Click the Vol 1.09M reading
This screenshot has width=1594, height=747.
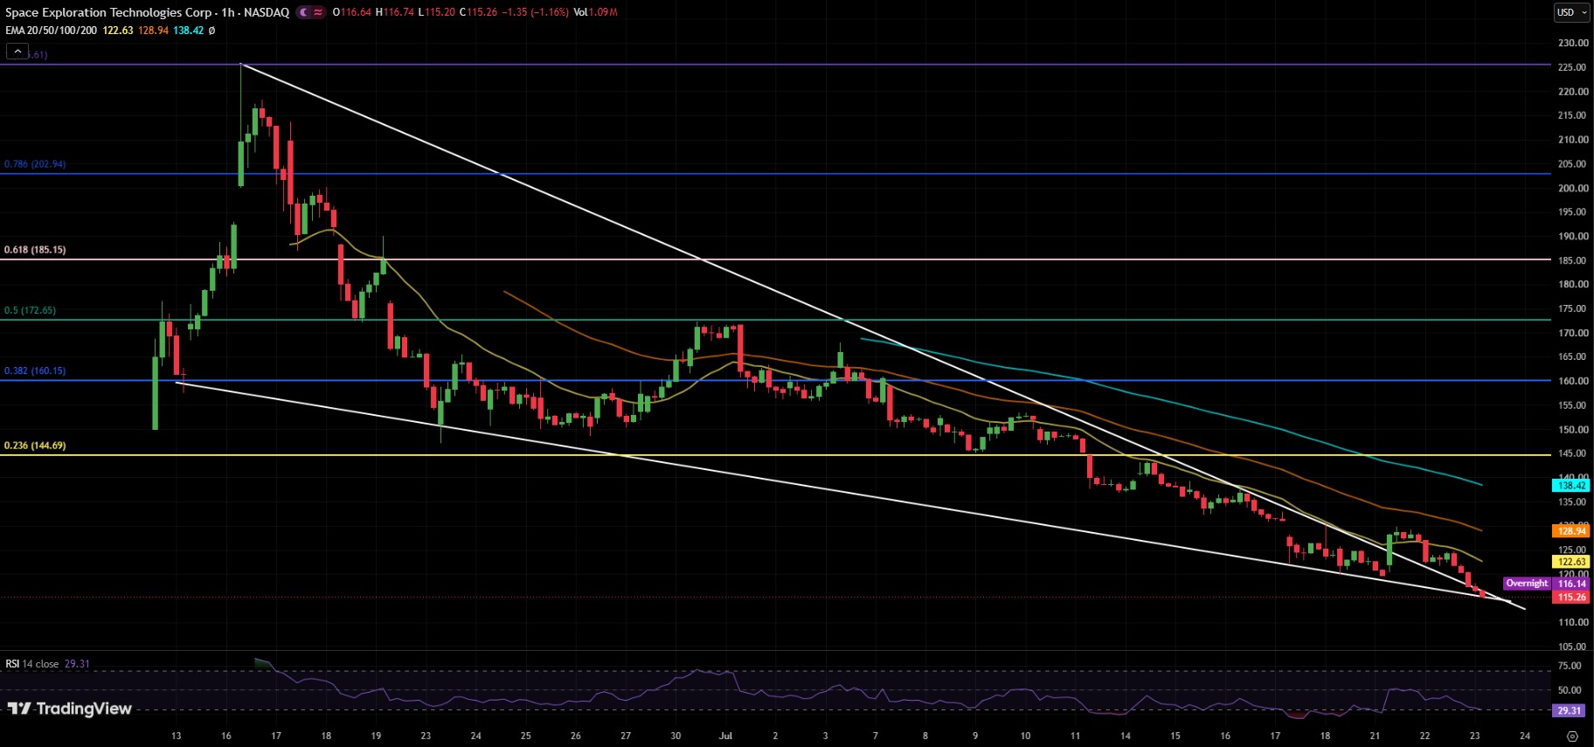coord(595,12)
